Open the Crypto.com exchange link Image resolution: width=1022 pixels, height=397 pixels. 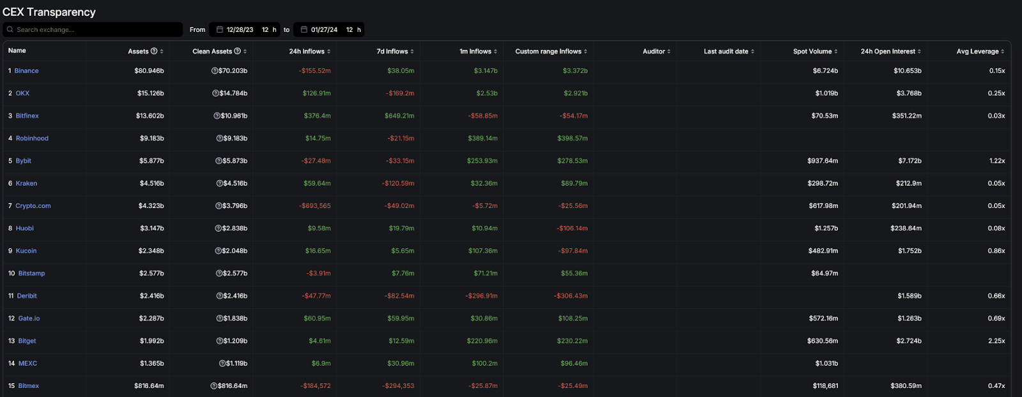pos(33,206)
